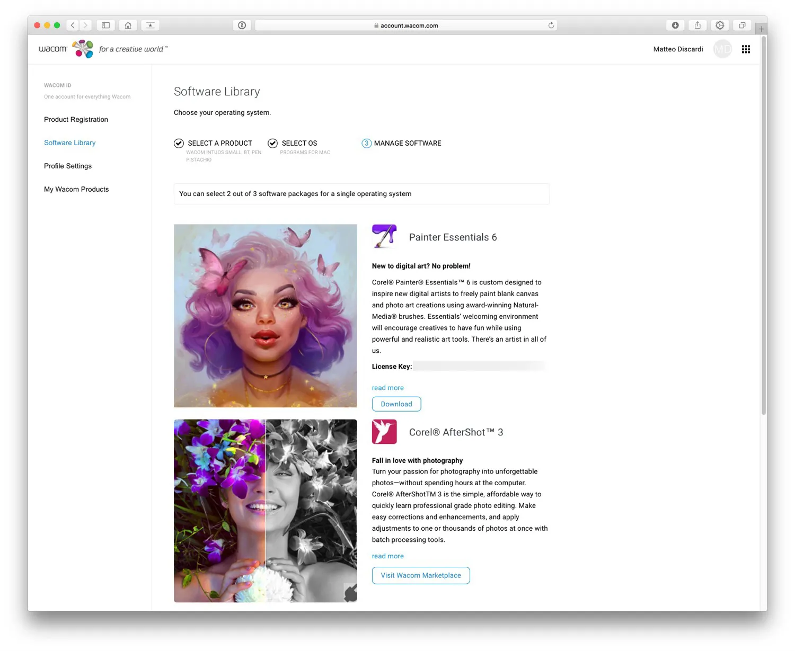Click the page's vertical scrollbar
Viewport: 795px width, 651px height.
point(764,225)
